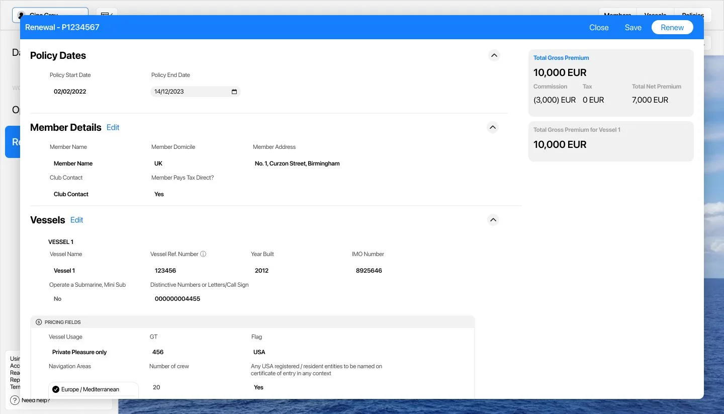This screenshot has width=724, height=414.
Task: Open the calendar picker in Policy End Date
Action: (x=234, y=92)
